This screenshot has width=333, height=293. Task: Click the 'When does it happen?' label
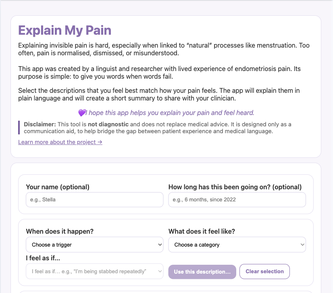(60, 232)
